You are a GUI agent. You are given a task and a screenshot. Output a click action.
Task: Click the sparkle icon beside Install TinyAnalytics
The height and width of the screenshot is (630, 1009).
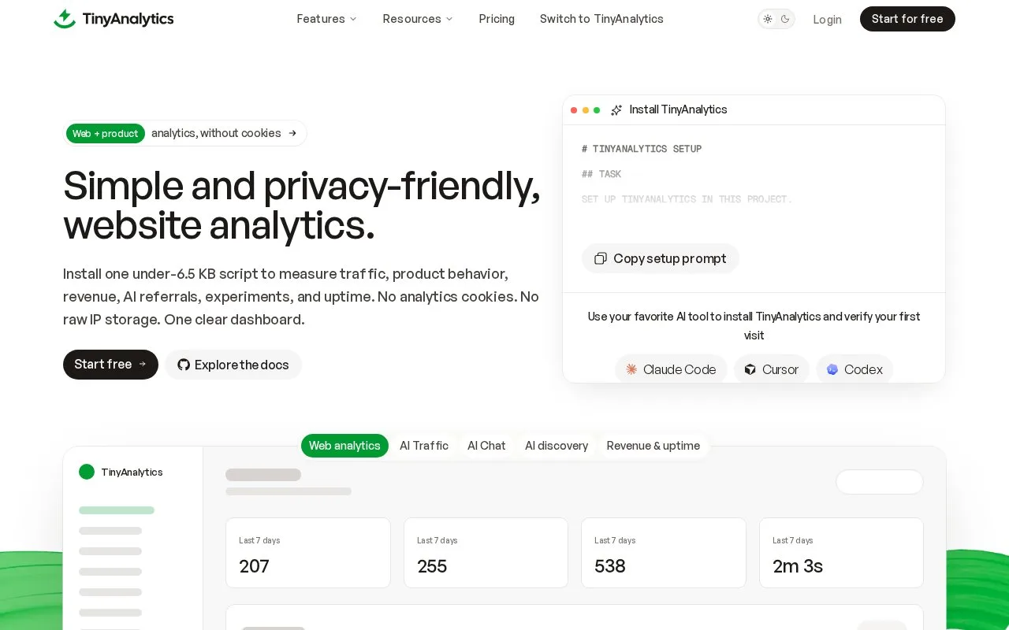(x=616, y=110)
